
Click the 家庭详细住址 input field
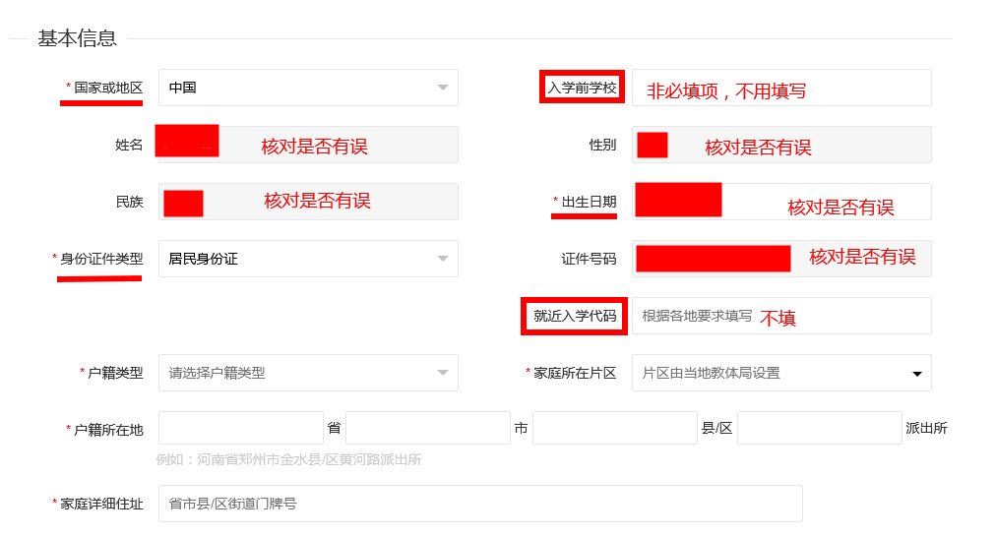point(481,504)
